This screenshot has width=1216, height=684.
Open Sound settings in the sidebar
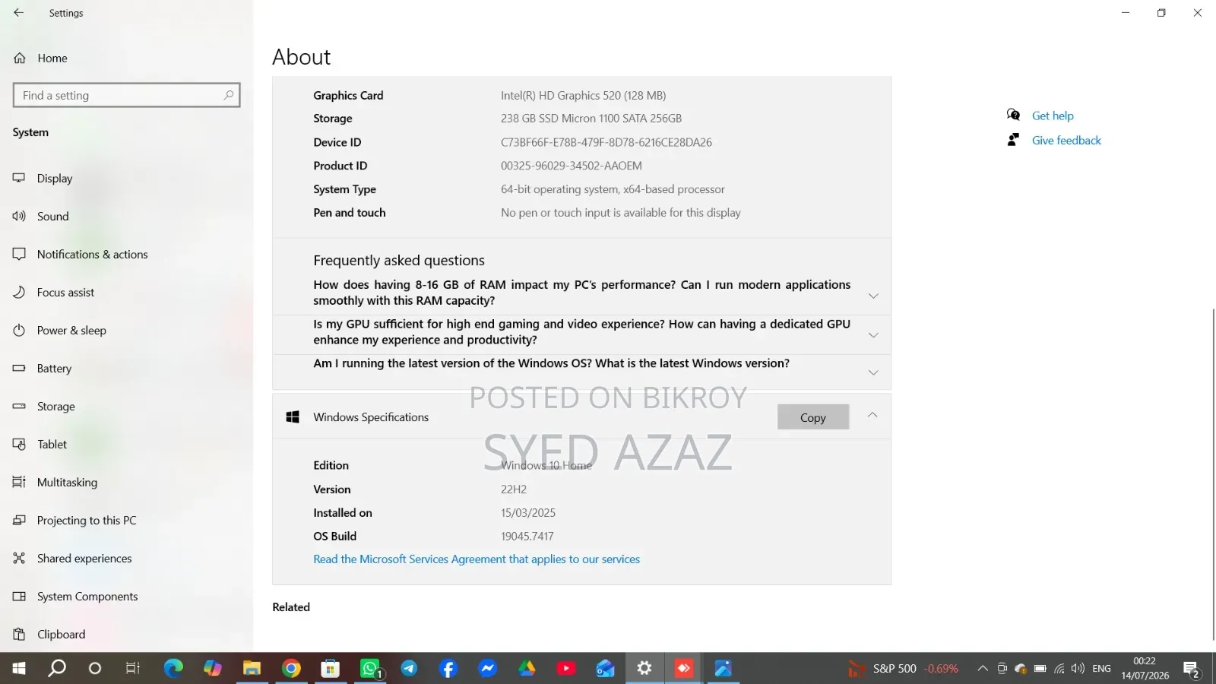point(52,217)
